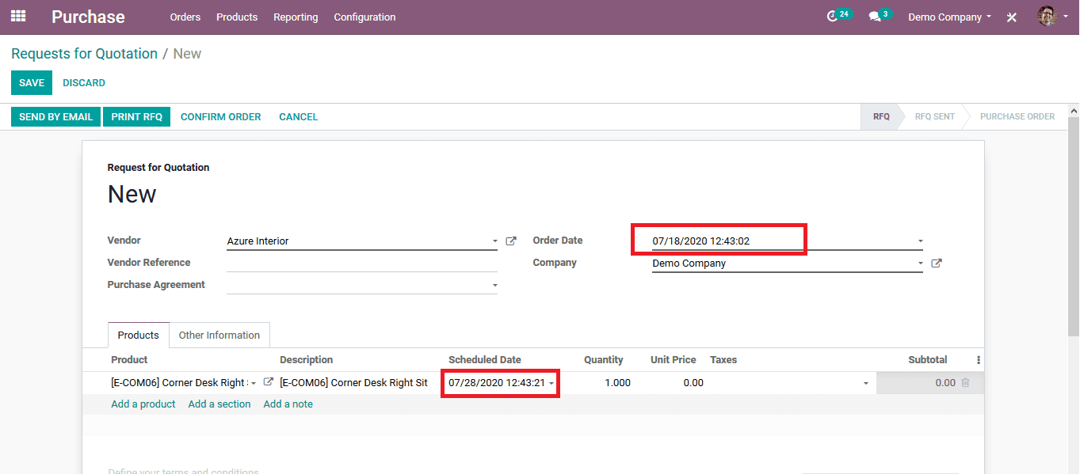Open the Configuration menu
The height and width of the screenshot is (474, 1080).
coord(364,17)
